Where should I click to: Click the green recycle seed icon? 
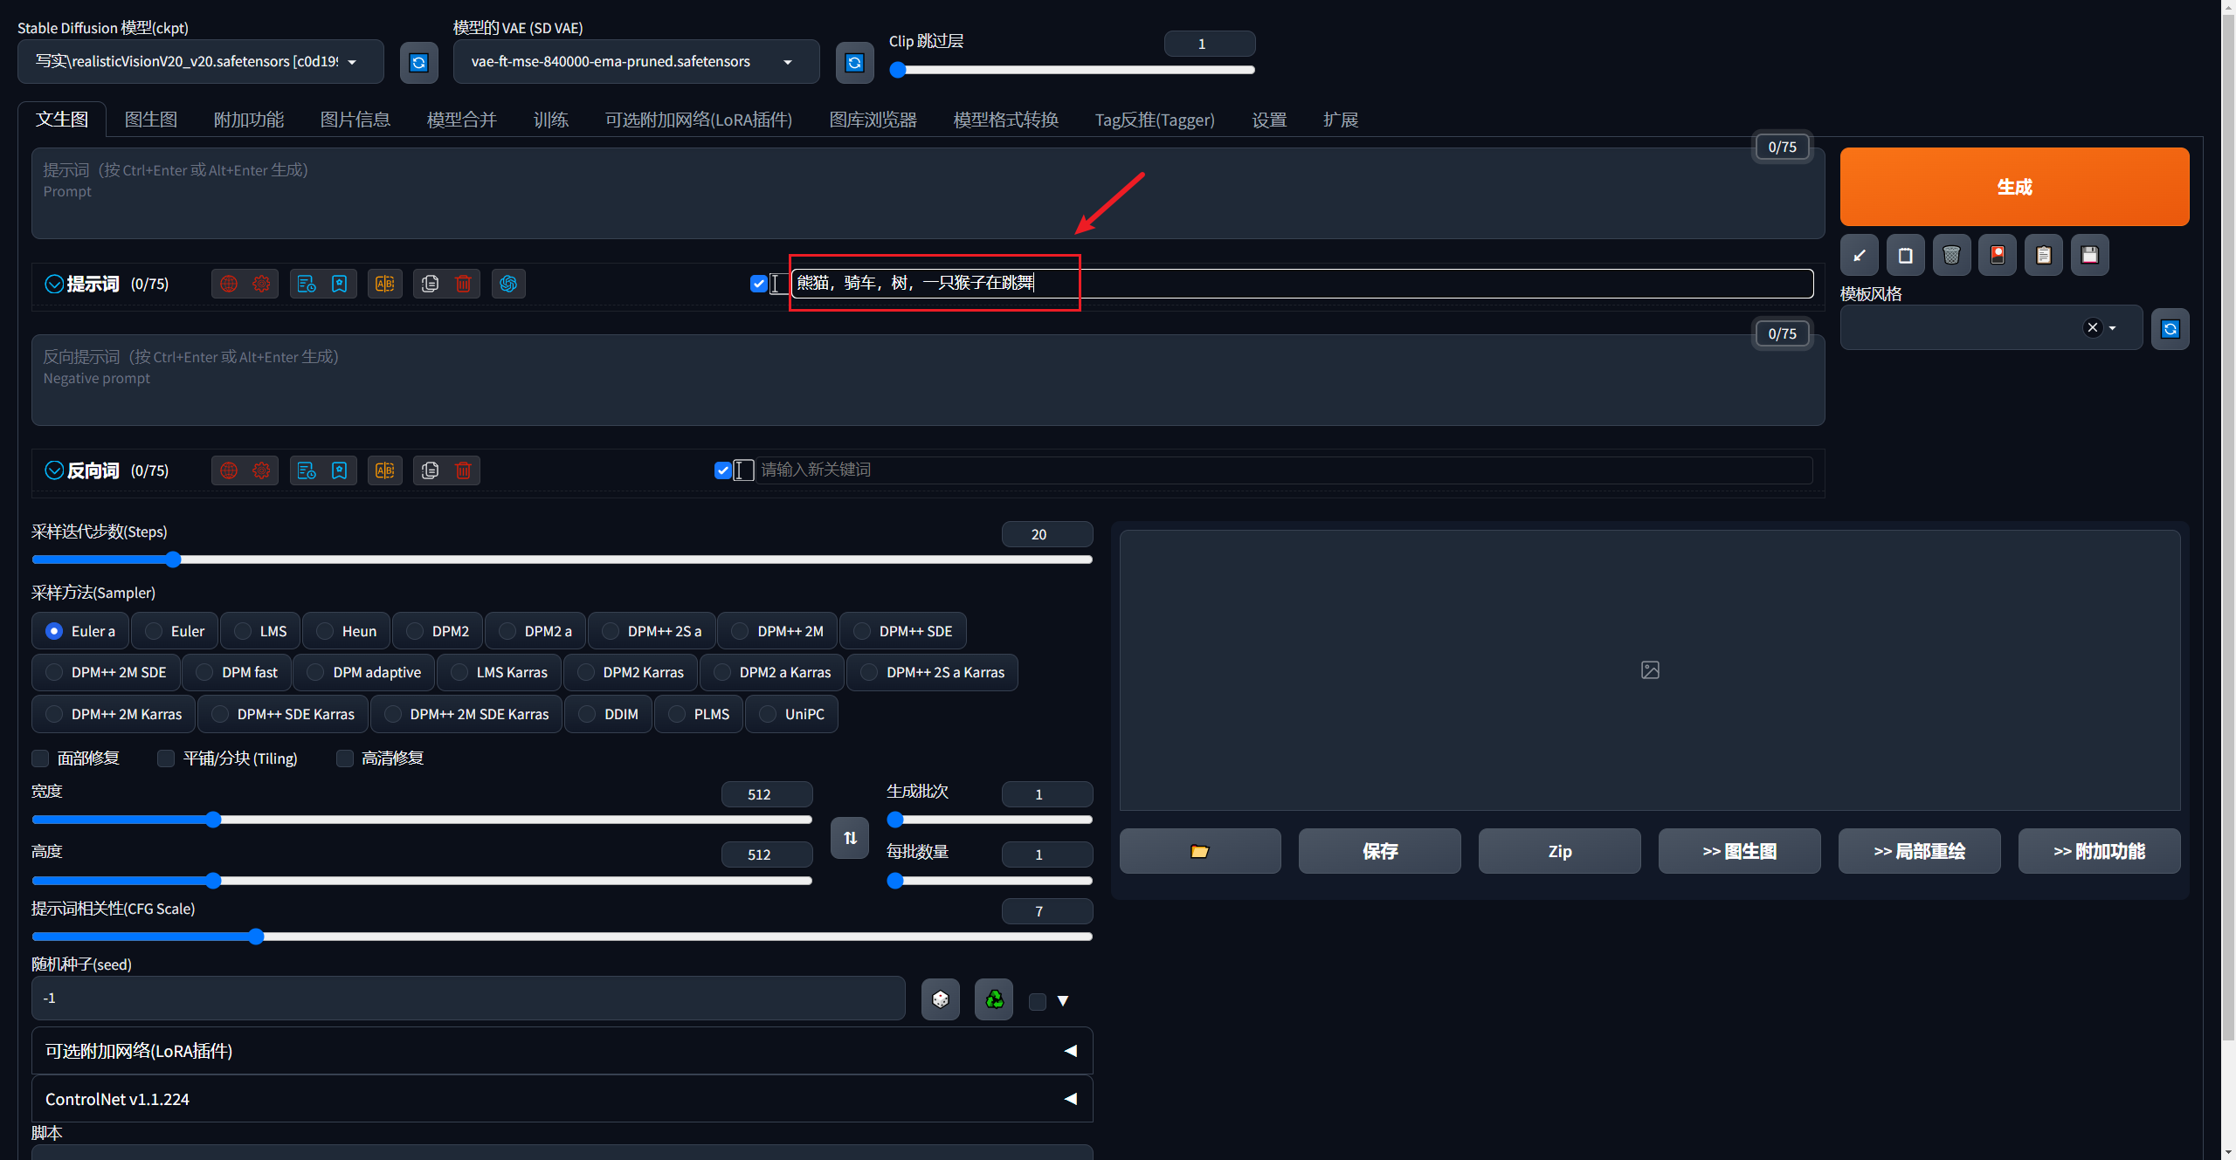[x=994, y=999]
